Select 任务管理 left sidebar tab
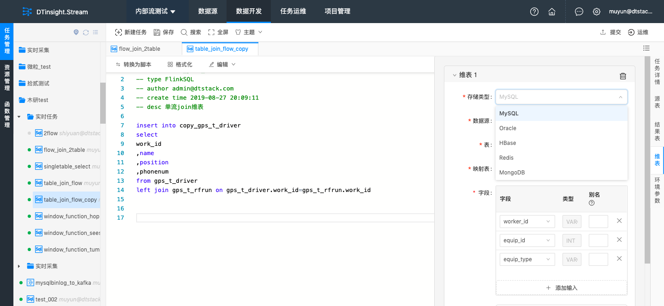664x306 pixels. click(7, 41)
